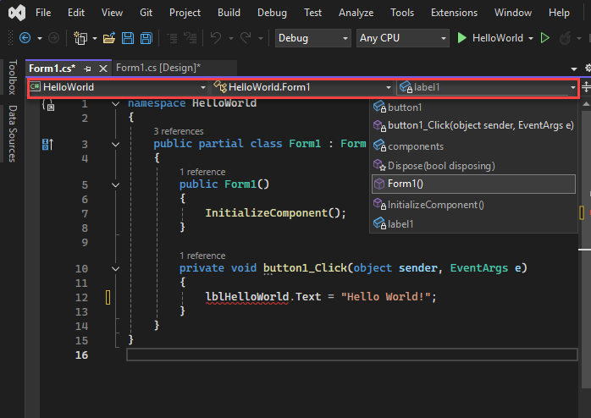Image resolution: width=591 pixels, height=418 pixels.
Task: Start debugging with the HelloWorld play button
Action: (462, 38)
